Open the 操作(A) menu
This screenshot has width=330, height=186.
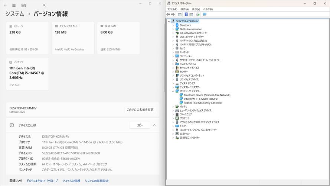point(184,9)
